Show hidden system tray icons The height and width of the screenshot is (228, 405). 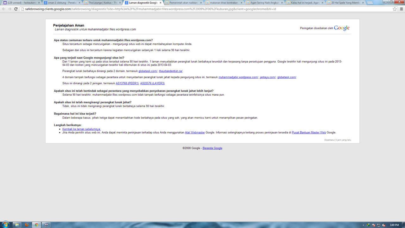coord(363,225)
